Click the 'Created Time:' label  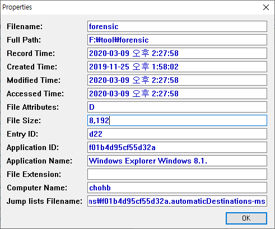tap(32, 67)
